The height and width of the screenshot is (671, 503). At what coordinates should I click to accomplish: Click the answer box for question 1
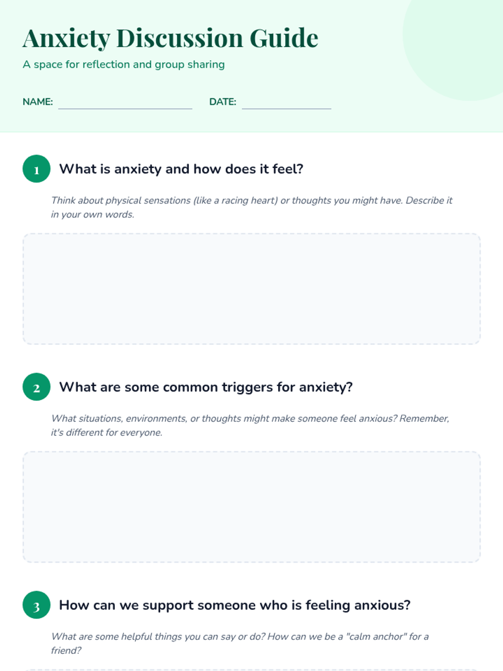251,289
